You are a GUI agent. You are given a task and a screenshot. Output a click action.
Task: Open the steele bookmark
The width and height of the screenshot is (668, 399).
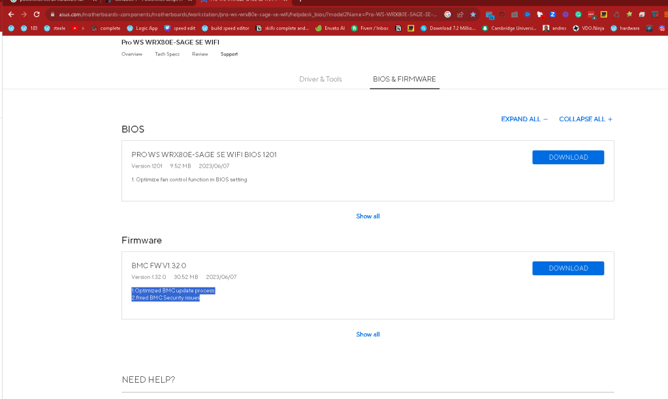[x=55, y=29]
